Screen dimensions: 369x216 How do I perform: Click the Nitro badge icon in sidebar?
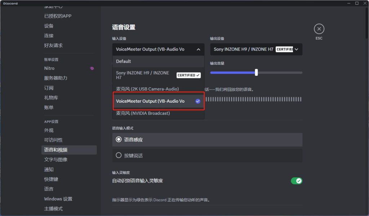92,68
